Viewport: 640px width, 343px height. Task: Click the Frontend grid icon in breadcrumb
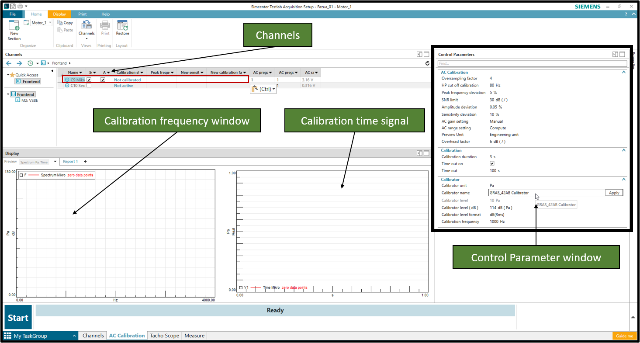pos(43,63)
